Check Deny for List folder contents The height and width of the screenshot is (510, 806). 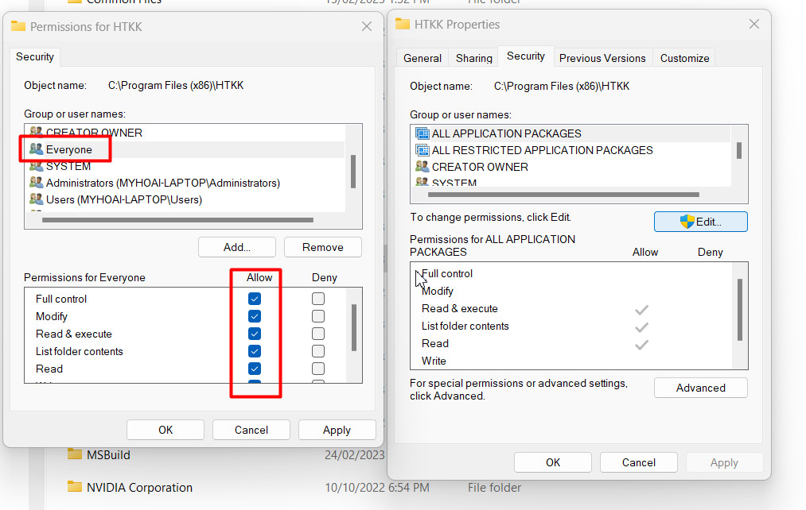coord(318,351)
